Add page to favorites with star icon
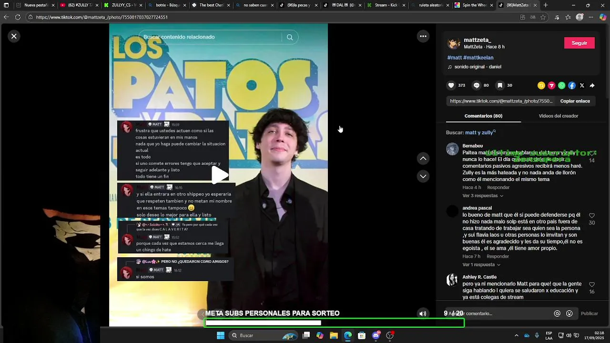This screenshot has width=610, height=343. [x=543, y=17]
